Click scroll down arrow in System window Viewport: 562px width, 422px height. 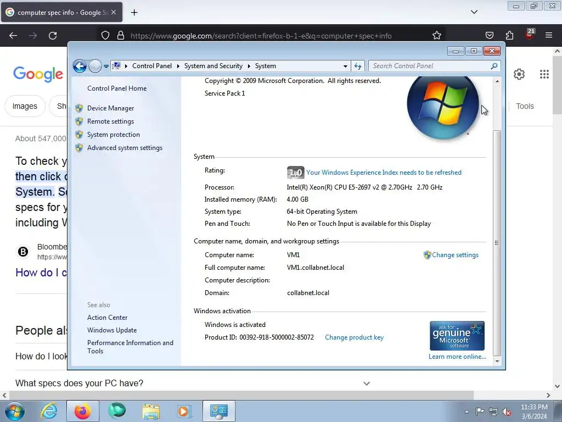click(497, 362)
